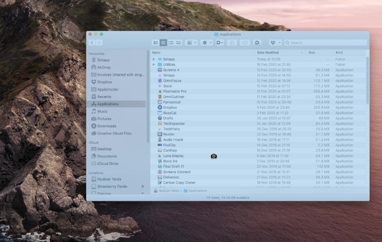Switch to column view mode

click(171, 43)
